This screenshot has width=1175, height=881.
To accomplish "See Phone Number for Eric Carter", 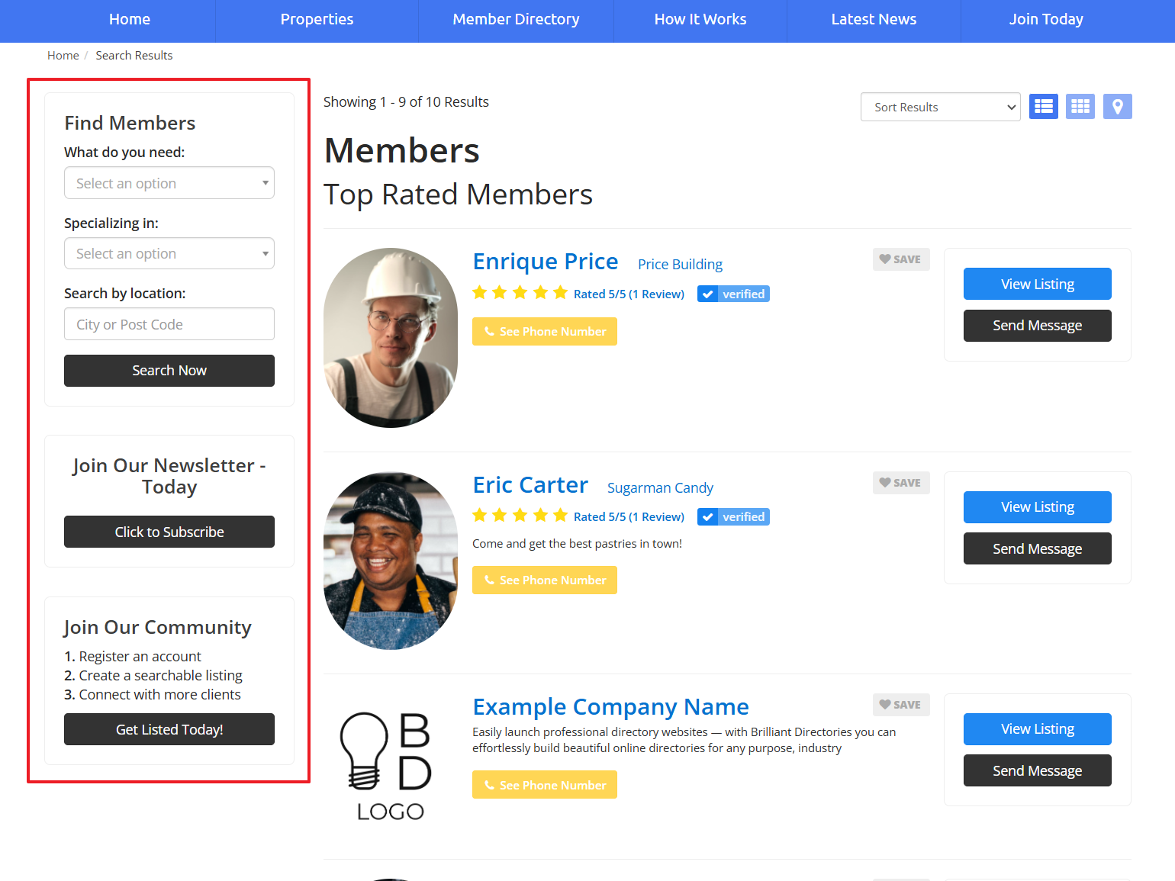I will click(545, 580).
